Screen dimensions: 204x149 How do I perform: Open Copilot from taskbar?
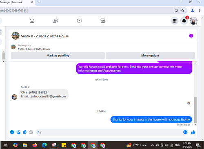(x=15, y=145)
